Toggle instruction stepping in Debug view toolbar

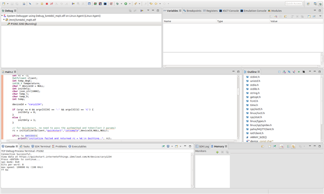142,10
